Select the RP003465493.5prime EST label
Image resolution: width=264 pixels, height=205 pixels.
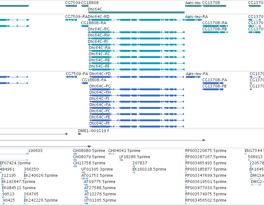[206, 163]
